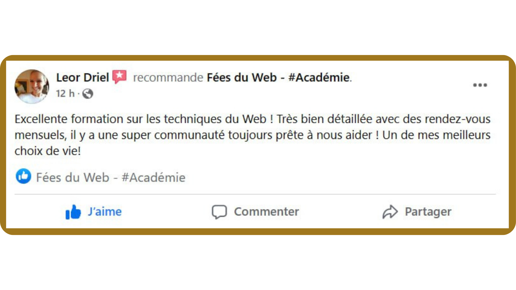Click the J'aime thumbs-up icon
This screenshot has height=290, width=516.
73,212
